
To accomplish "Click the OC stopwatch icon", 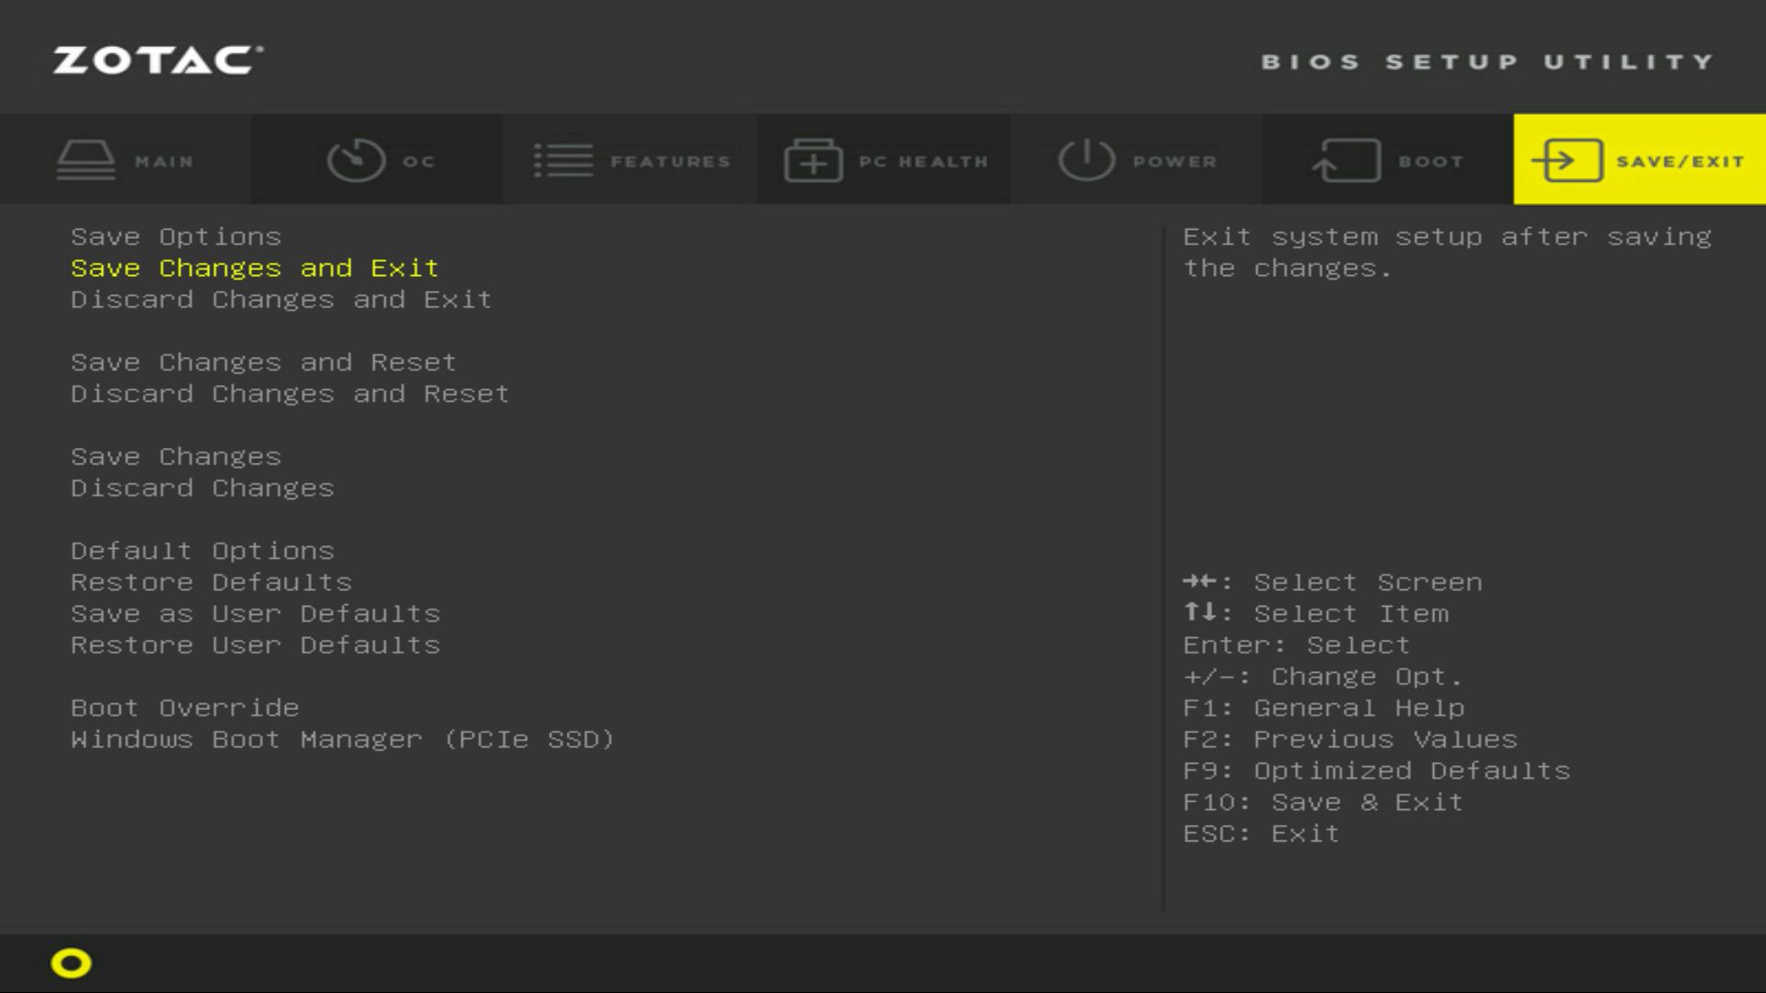I will 356,160.
